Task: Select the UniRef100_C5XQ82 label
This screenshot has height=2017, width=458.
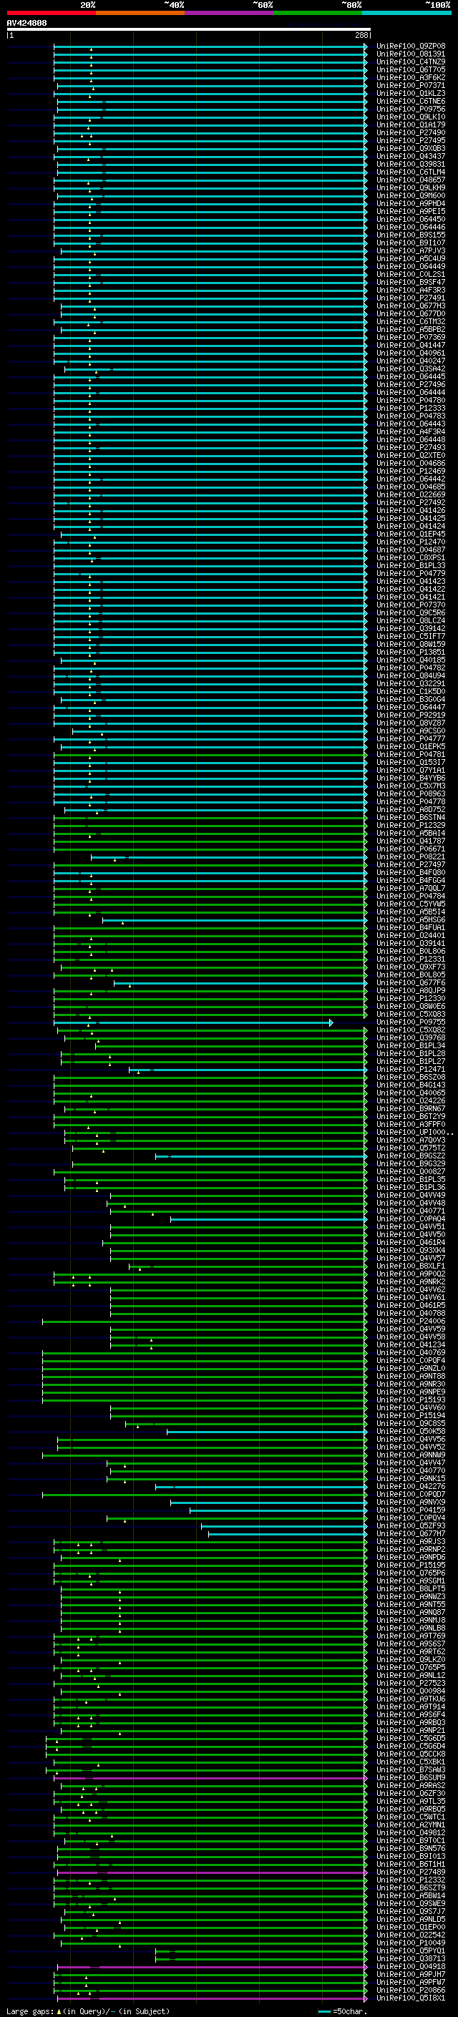Action: point(411,1030)
